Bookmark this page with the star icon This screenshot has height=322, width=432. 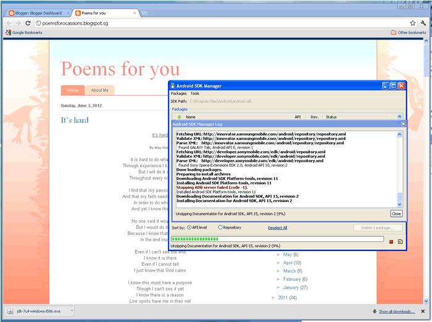point(412,23)
